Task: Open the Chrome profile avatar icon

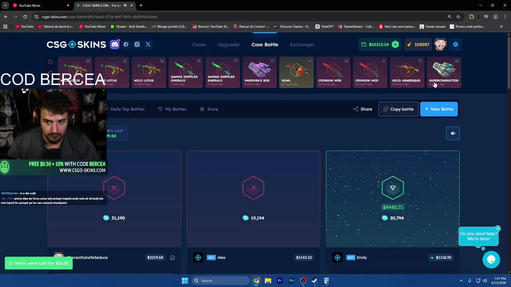Action: 495,17
